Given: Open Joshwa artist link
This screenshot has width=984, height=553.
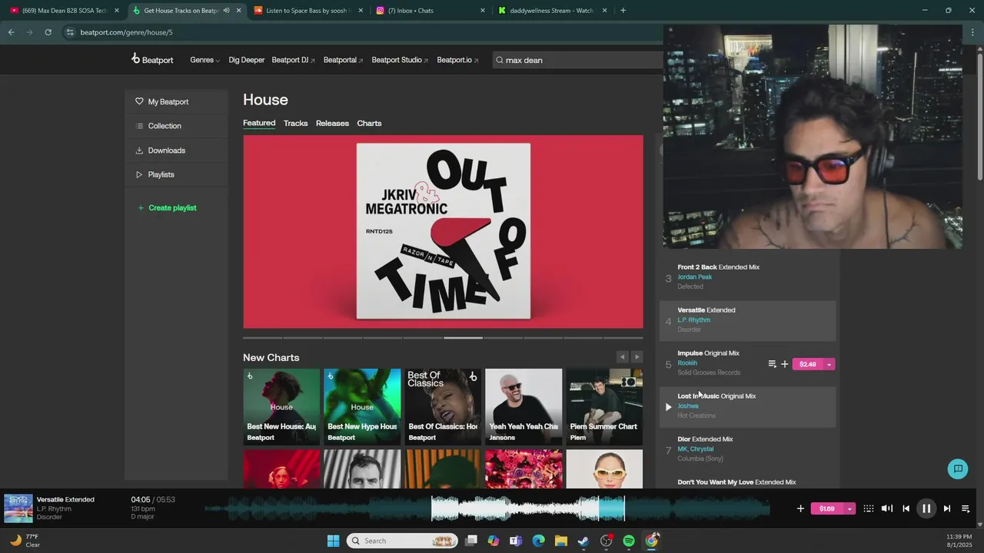Looking at the screenshot, I should tap(688, 406).
